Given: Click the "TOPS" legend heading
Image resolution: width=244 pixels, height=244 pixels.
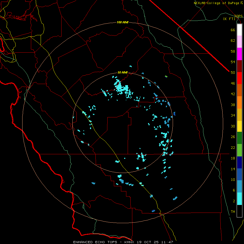Looking at the screenshot, I should click(x=238, y=16).
